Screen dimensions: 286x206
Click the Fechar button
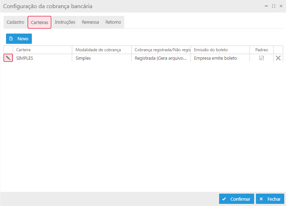(270, 199)
